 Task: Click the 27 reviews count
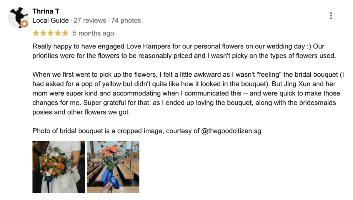tap(90, 21)
